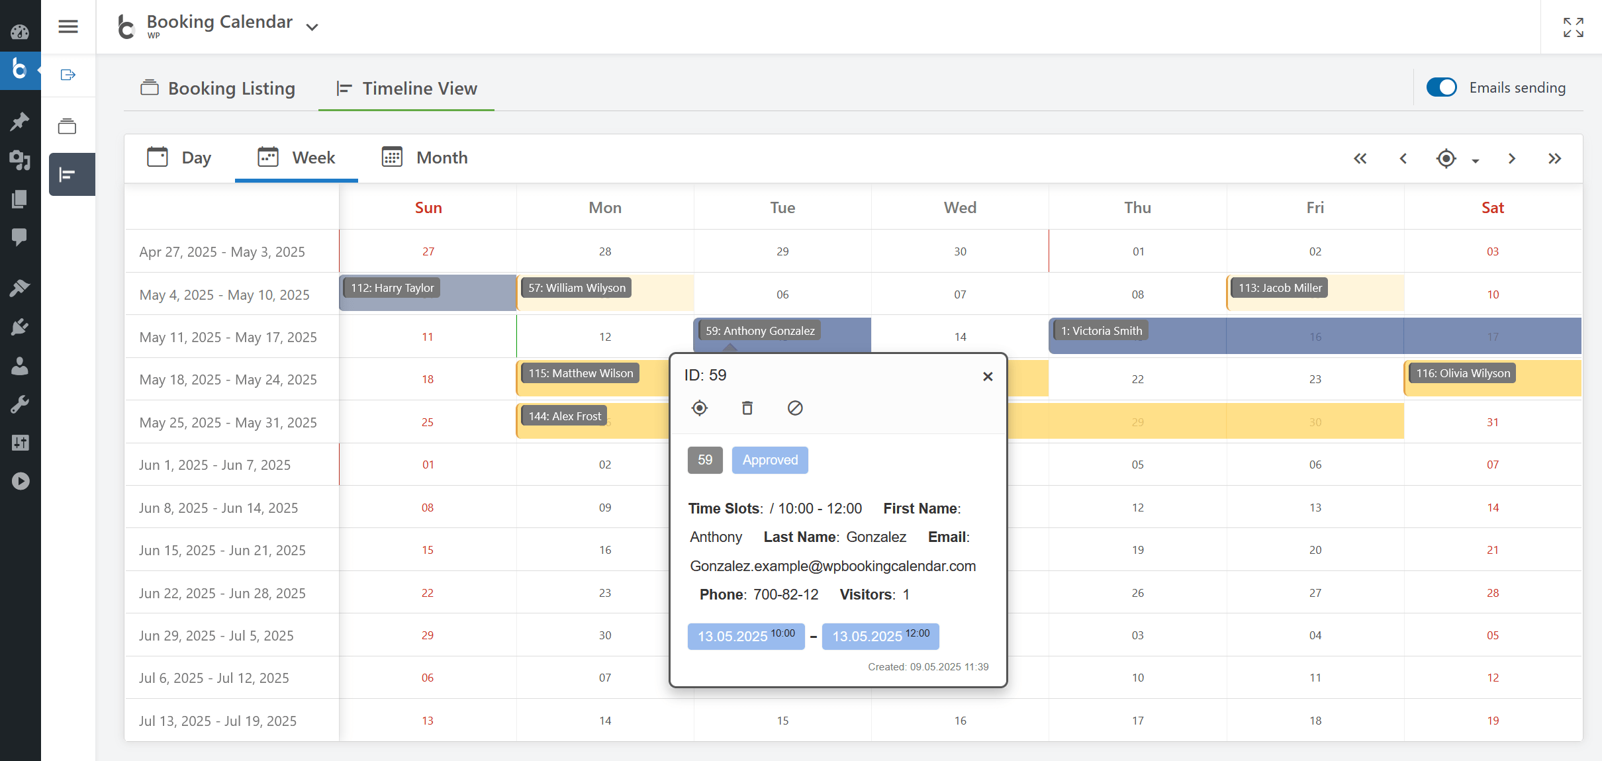
Task: Switch to the Booking Listing tab
Action: tap(218, 88)
